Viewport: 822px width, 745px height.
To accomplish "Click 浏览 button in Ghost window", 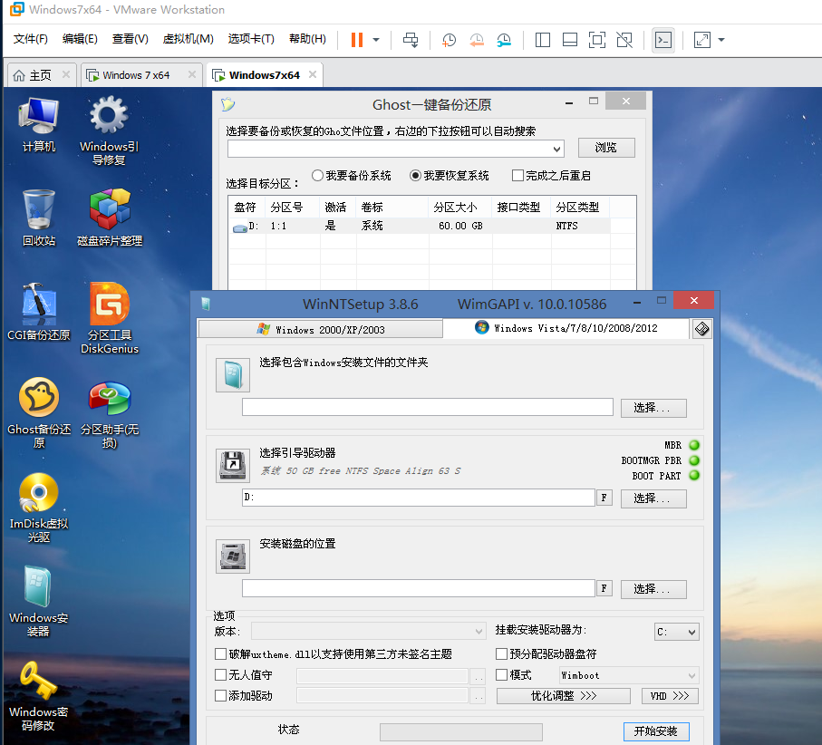I will click(x=606, y=148).
